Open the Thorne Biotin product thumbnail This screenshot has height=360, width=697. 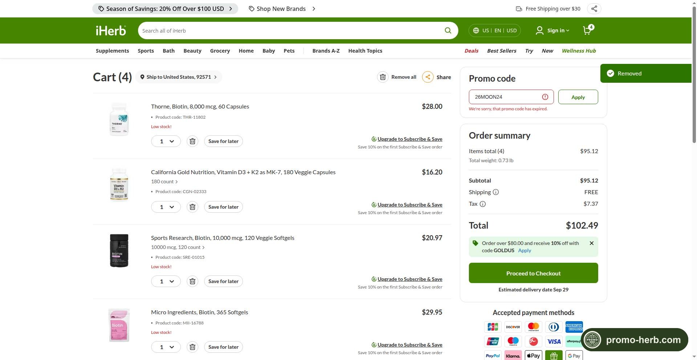(x=119, y=119)
